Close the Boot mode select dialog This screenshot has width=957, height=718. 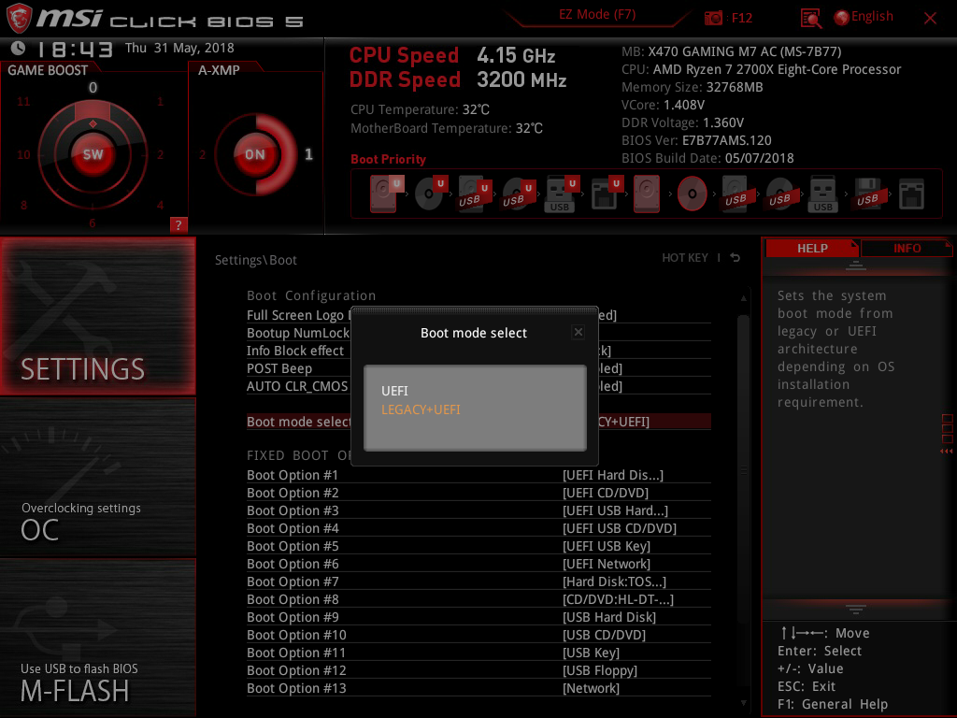click(578, 332)
